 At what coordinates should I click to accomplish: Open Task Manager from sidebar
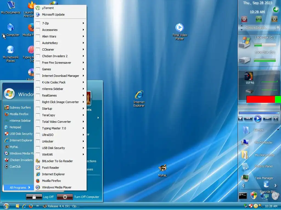[258, 178]
